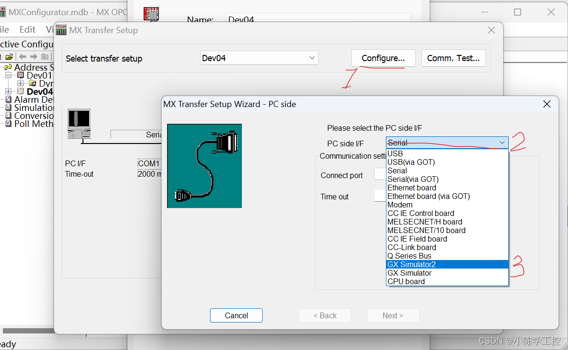Click the MXConfigurator app icon in title bar
Screen dimensions: 568x350
coord(2,12)
